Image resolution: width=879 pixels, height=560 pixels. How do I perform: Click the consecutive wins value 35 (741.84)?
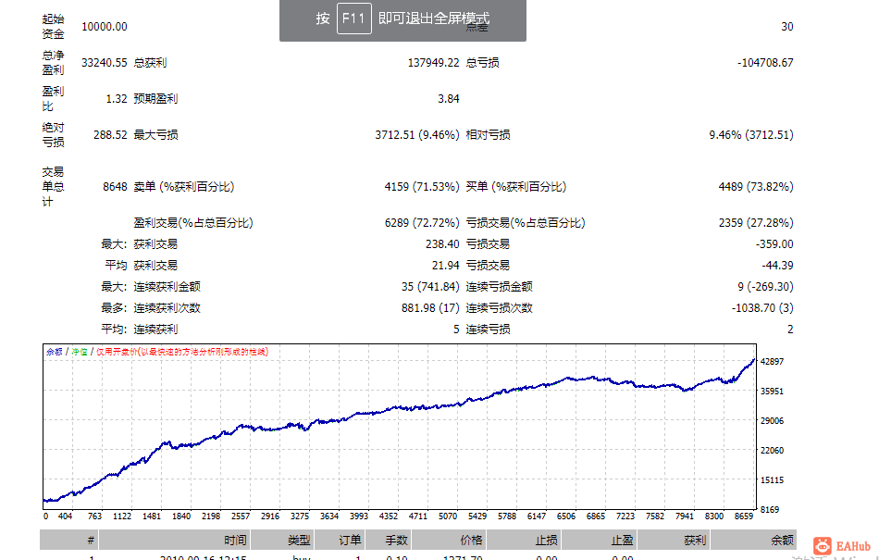coord(430,286)
